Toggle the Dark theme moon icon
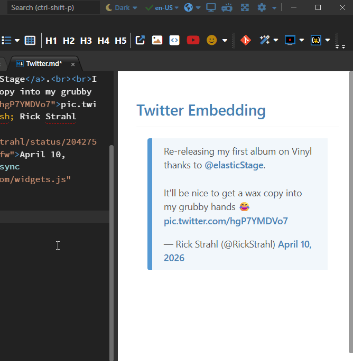The width and height of the screenshot is (353, 361). (109, 7)
